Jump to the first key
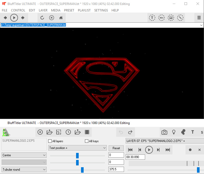Screen dimensions: 204x174 [130, 150]
